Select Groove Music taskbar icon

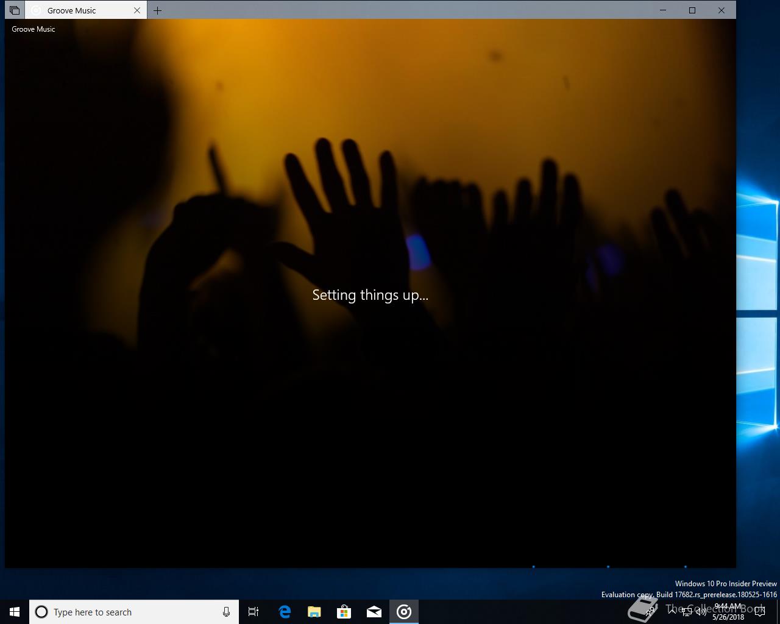404,612
